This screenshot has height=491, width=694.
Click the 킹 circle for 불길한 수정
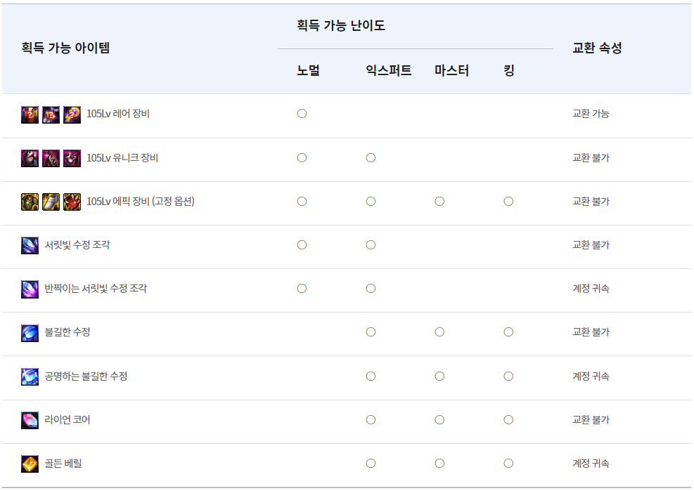508,332
